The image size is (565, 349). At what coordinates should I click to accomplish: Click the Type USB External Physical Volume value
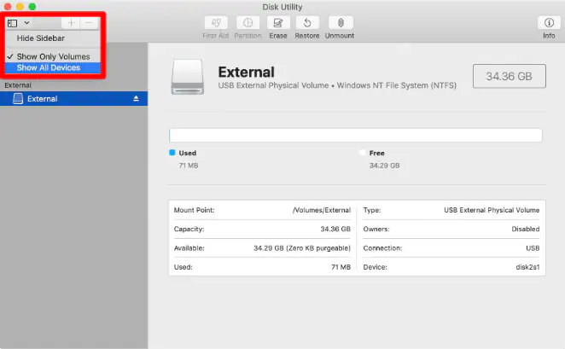pyautogui.click(x=492, y=210)
